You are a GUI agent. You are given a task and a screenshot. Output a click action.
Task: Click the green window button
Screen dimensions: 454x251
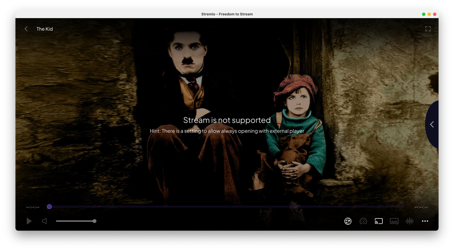point(423,14)
